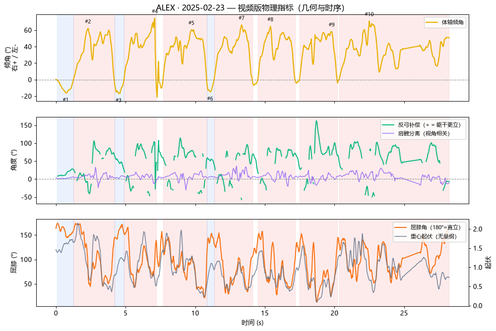Select the #8 turn annotation
The height and width of the screenshot is (331, 496).
click(x=270, y=19)
